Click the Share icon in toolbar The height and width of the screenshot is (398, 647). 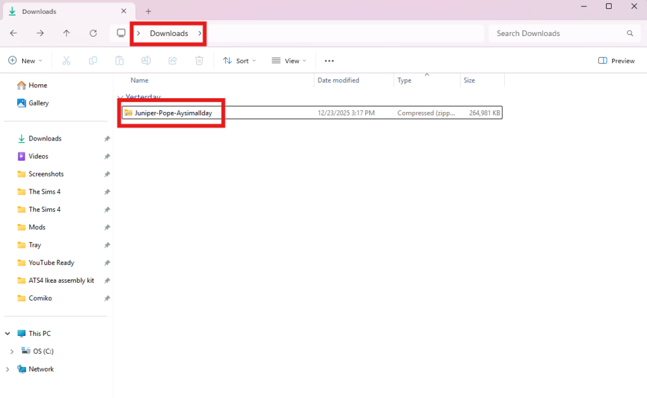172,61
